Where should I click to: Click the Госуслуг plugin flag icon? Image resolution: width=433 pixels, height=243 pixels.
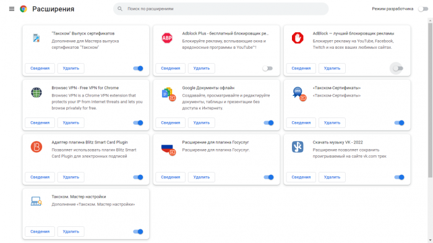168,150
